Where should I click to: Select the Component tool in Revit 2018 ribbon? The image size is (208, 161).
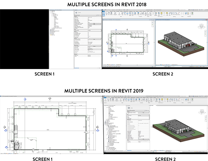pos(115,14)
